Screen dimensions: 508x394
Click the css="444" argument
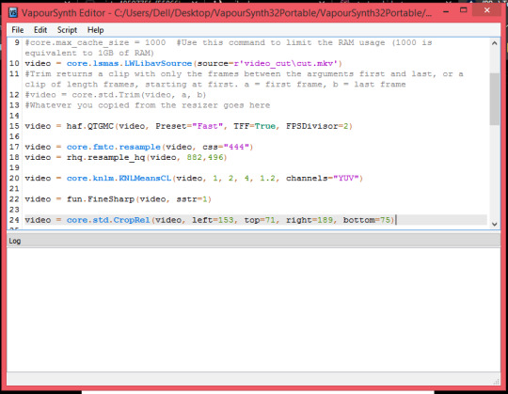(226, 147)
